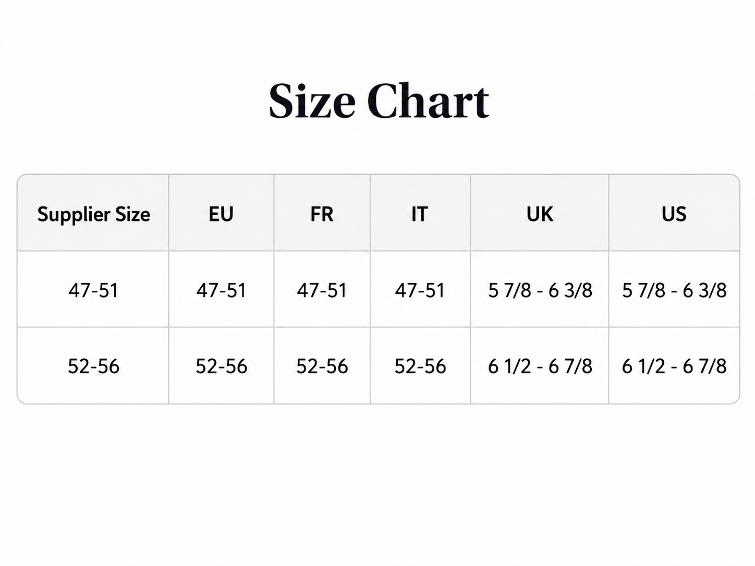Click the UK 6 1/2 - 6 7/8 cell
The width and height of the screenshot is (755, 566).
[x=540, y=366]
